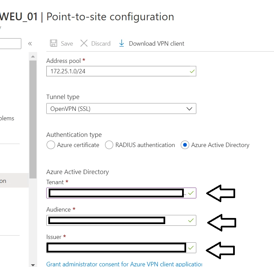Click the green checkmark beside Issuer field

pos(191,248)
